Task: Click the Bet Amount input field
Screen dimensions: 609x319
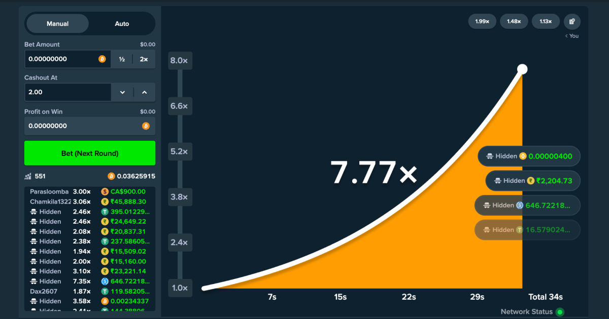Action: (67, 59)
